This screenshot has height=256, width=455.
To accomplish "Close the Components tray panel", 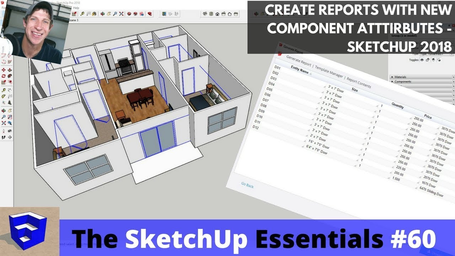I will [453, 82].
